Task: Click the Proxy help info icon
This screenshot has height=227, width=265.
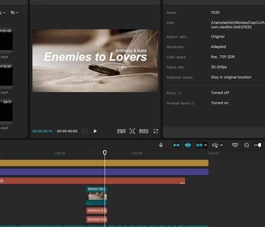Action: pyautogui.click(x=180, y=93)
